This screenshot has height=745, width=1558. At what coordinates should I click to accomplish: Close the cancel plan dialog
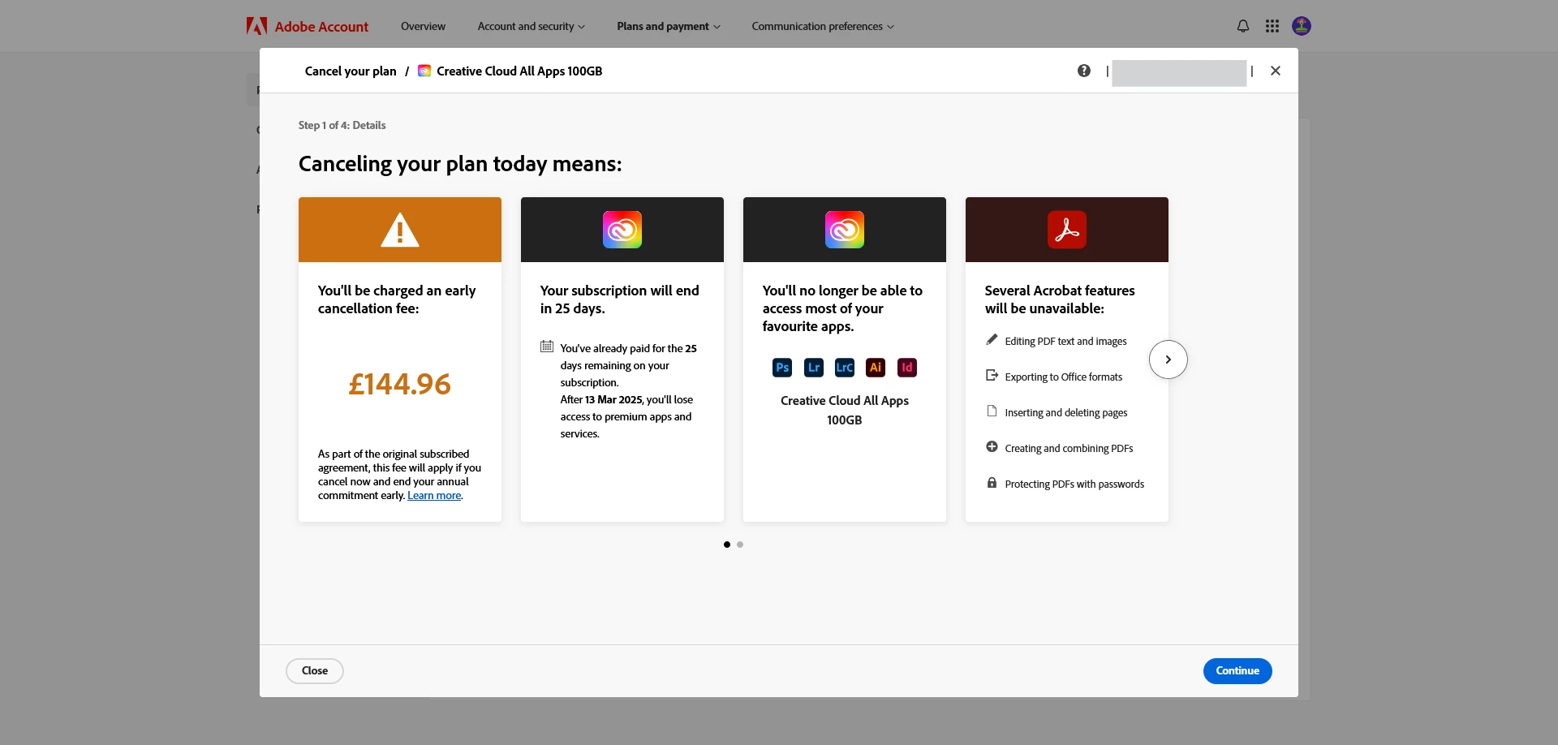point(1275,71)
